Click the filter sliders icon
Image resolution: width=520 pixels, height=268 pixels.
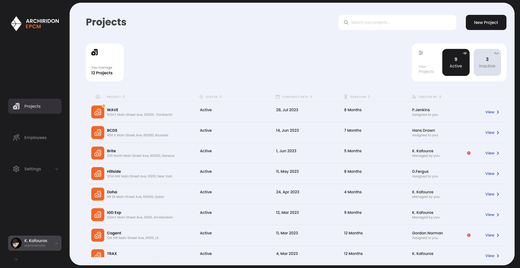(x=421, y=53)
